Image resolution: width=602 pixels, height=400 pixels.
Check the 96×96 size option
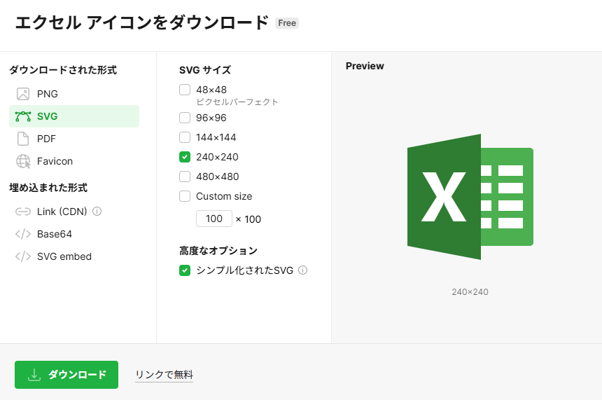click(x=185, y=118)
